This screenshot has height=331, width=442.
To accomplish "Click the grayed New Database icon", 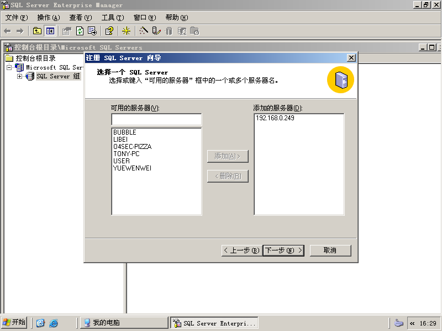I will (169, 31).
